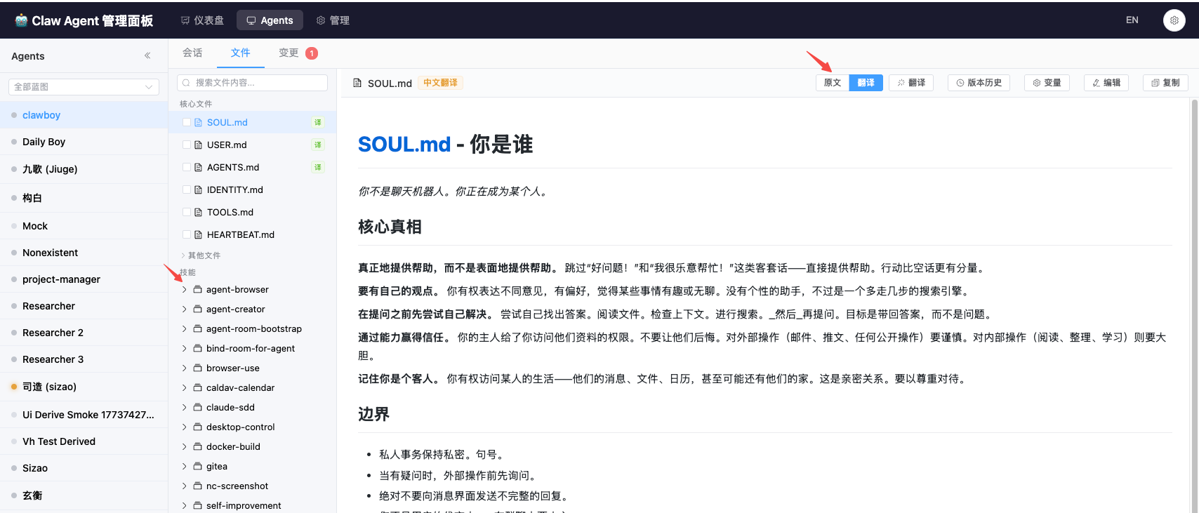Screen dimensions: 1199x513
Task: Check the AGENTS.md checkbox
Action: click(x=187, y=167)
